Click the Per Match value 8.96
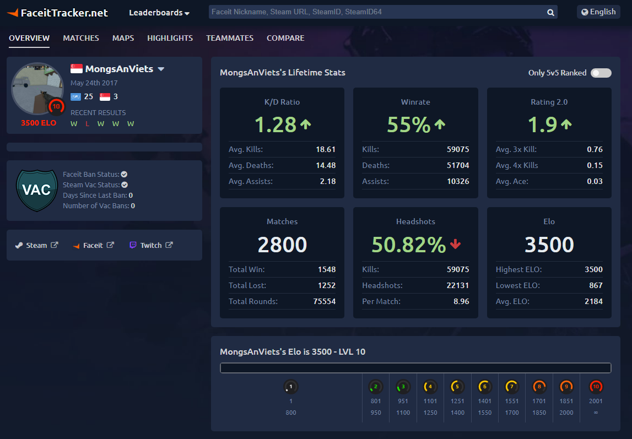The image size is (632, 439). click(x=461, y=302)
